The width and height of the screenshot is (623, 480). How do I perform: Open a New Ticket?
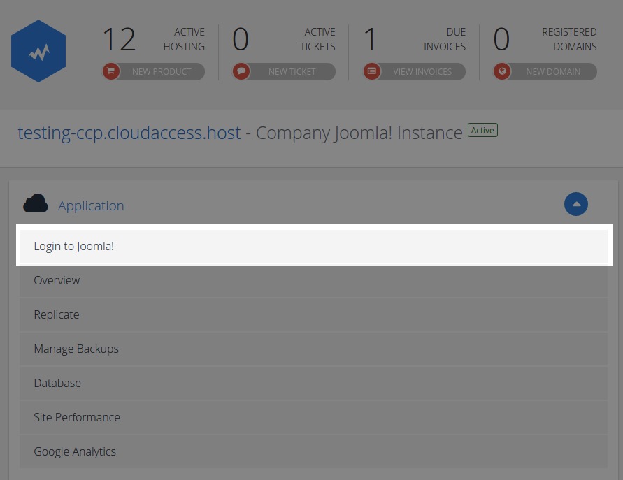pyautogui.click(x=284, y=71)
